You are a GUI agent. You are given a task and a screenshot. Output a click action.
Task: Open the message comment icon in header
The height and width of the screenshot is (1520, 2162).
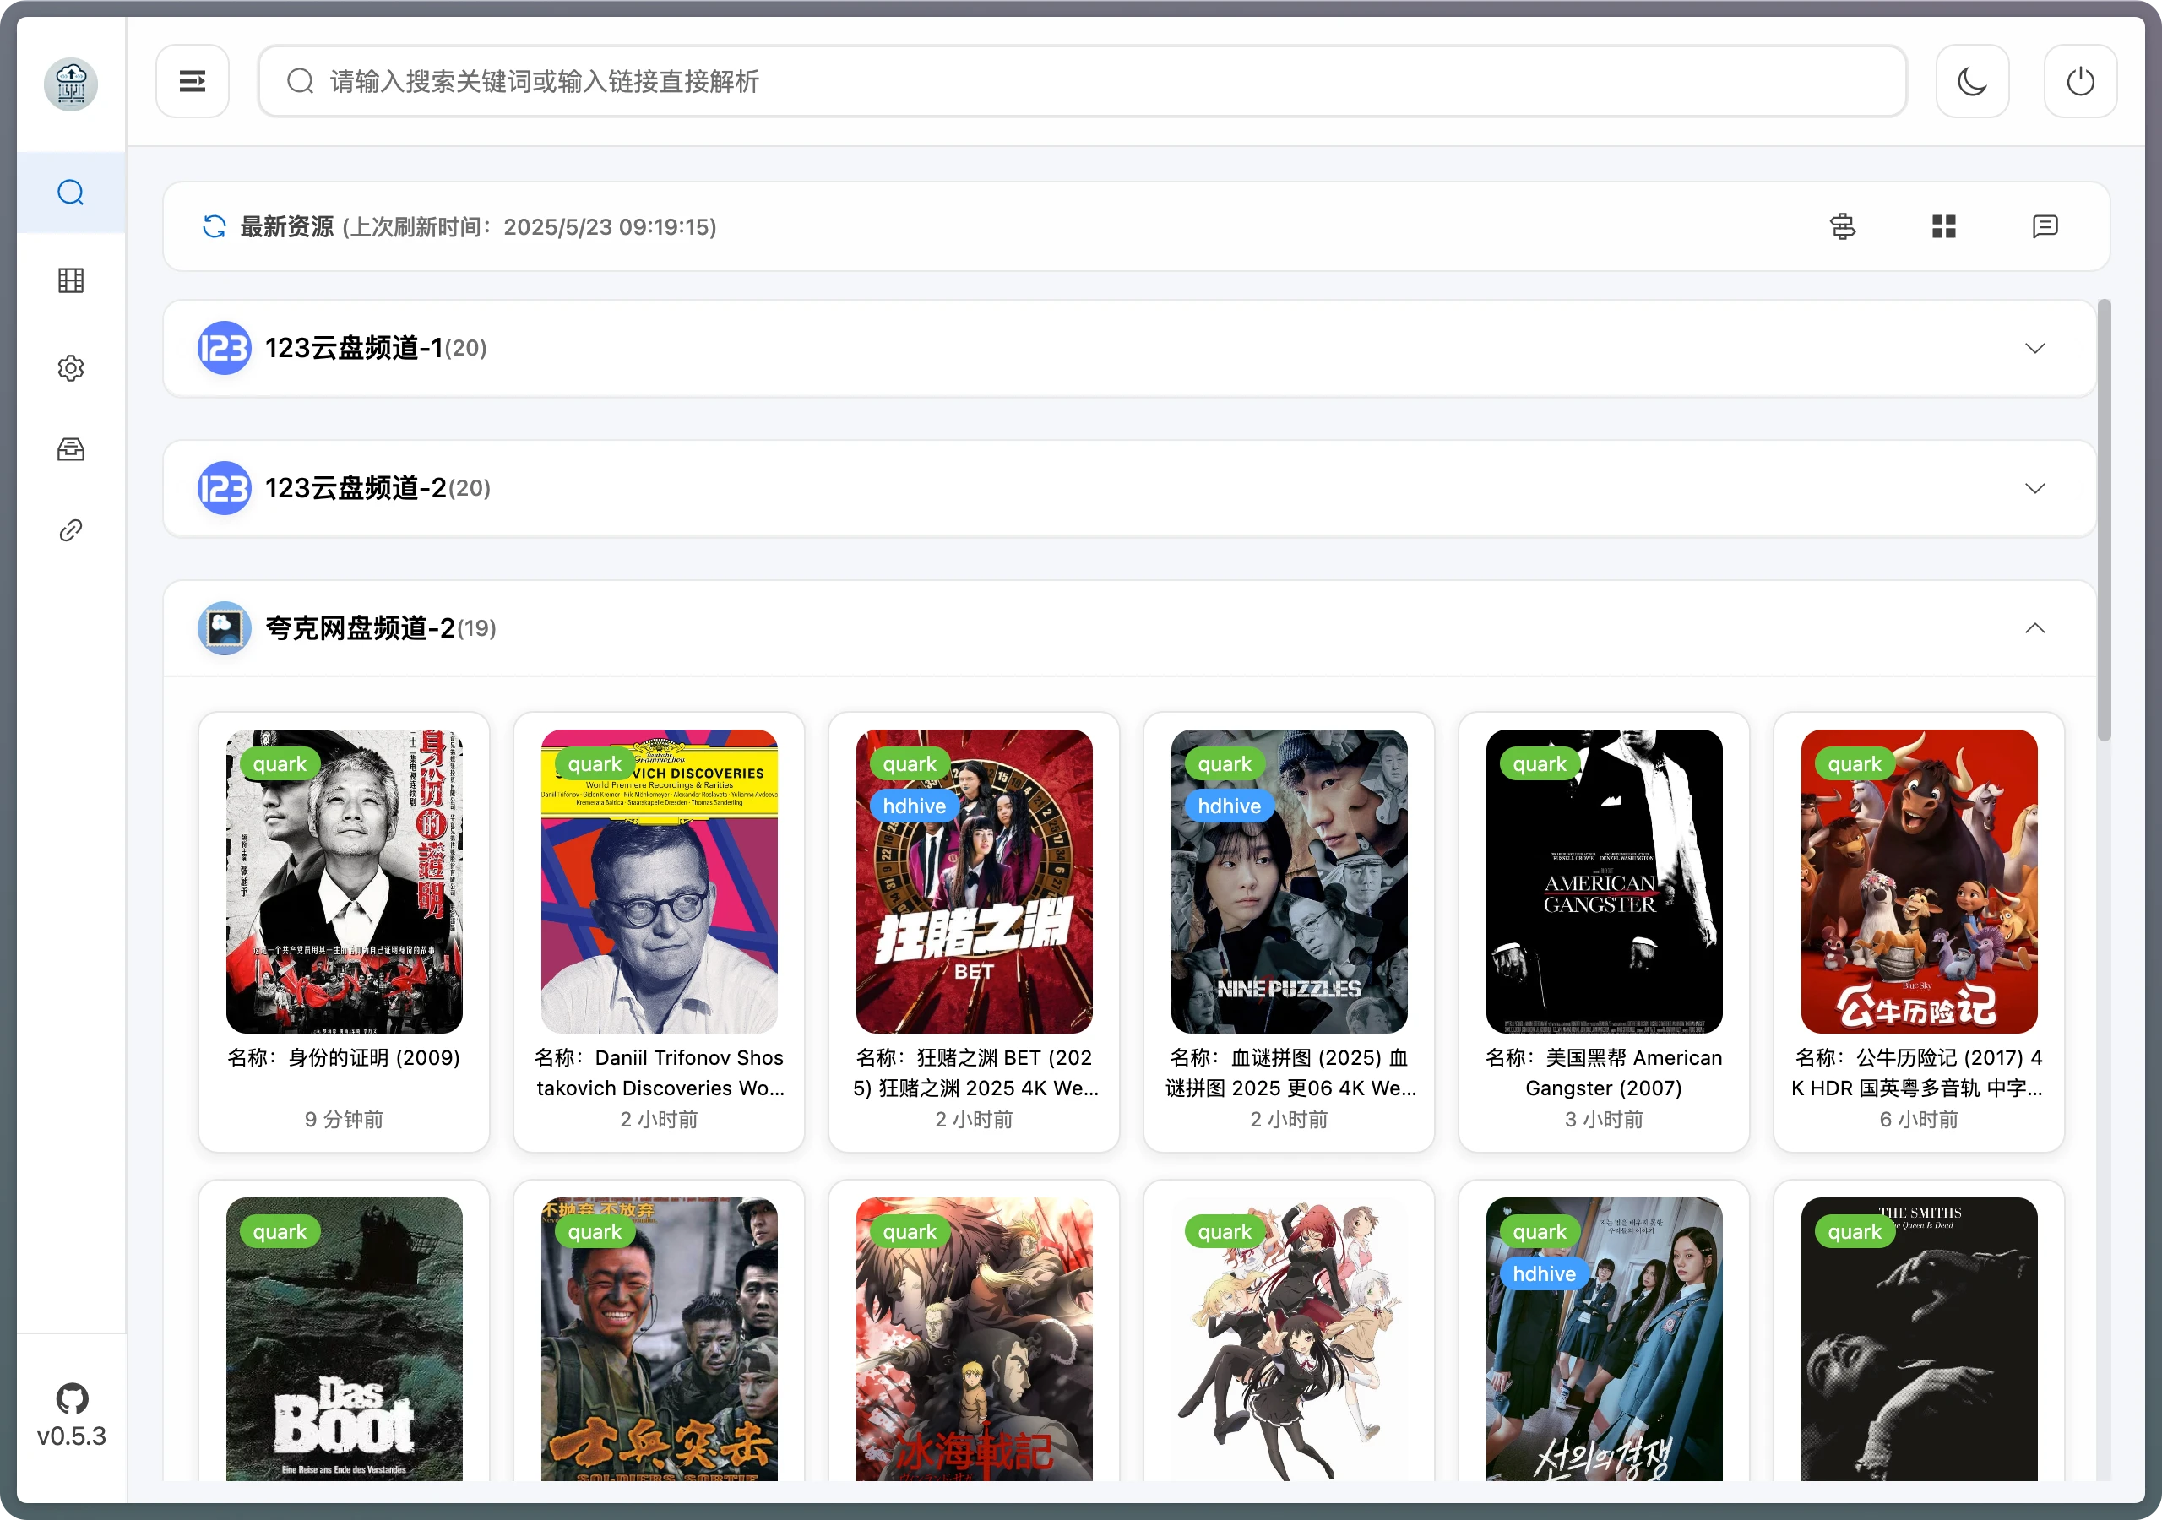click(x=2045, y=226)
